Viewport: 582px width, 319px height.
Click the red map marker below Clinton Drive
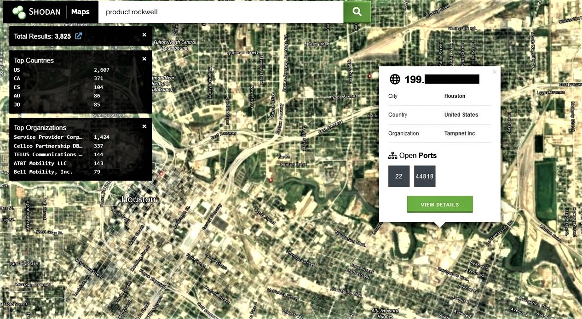click(x=271, y=180)
